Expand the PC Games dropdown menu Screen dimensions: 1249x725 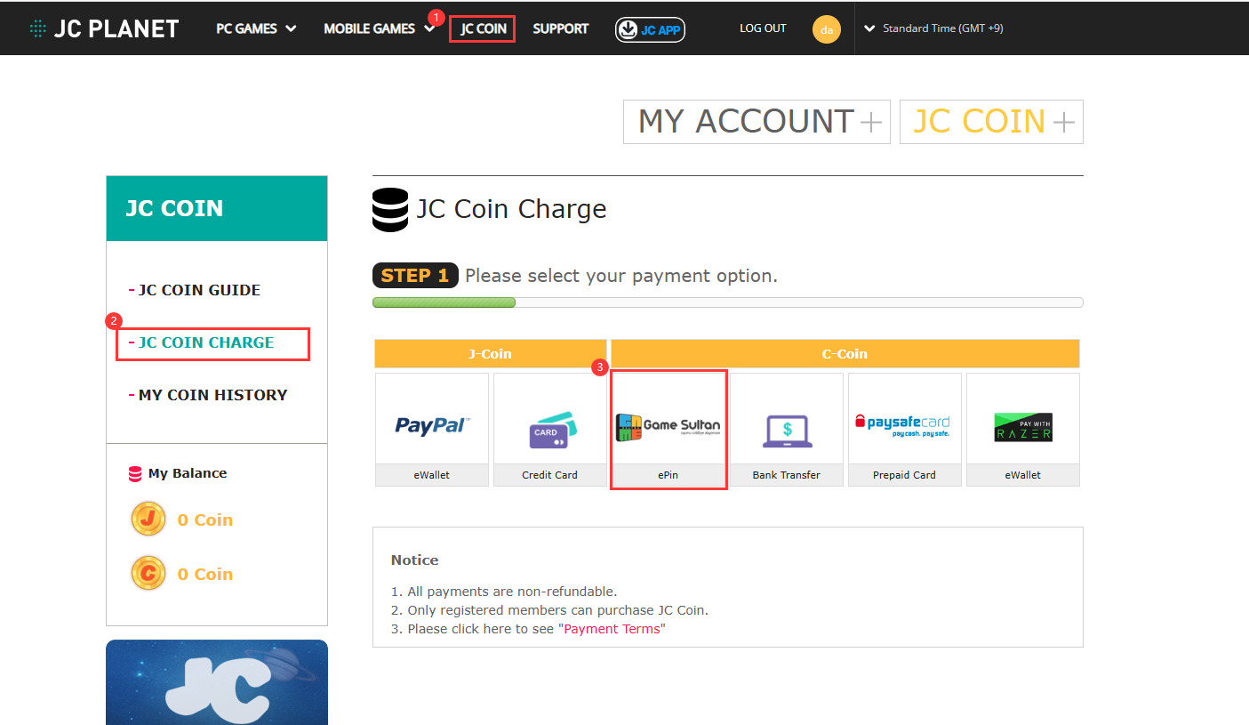(256, 28)
